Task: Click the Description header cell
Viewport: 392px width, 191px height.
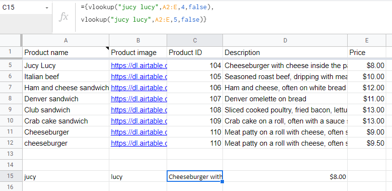Action: [x=285, y=53]
